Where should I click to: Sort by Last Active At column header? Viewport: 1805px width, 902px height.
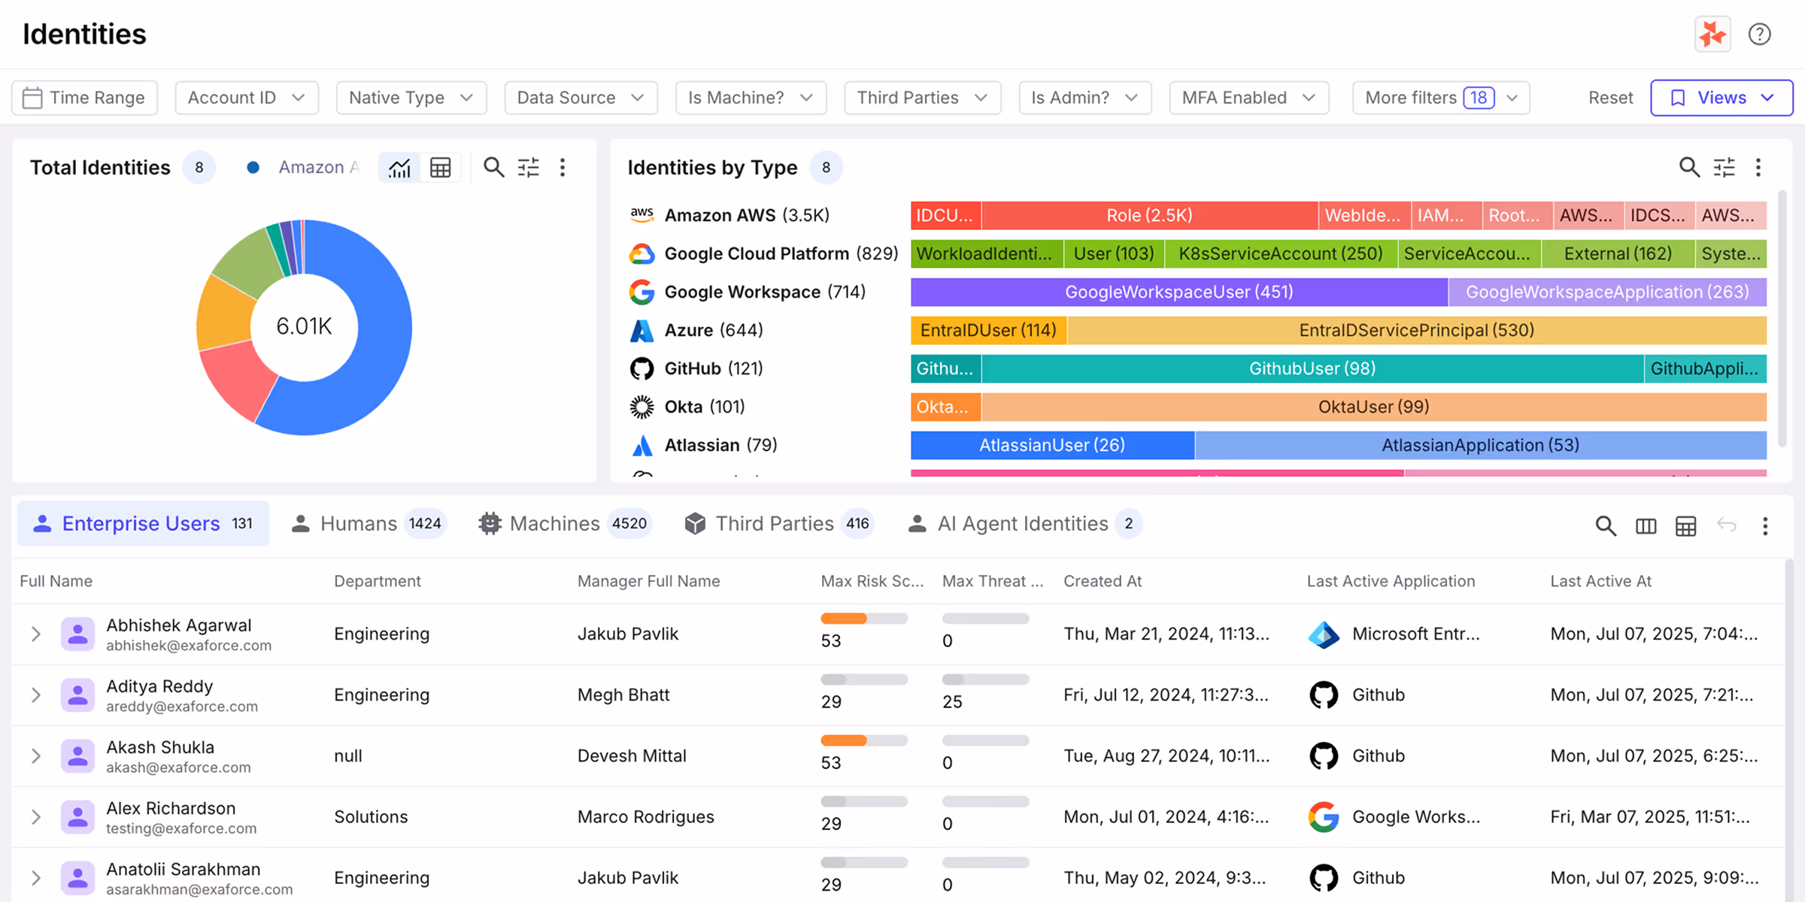coord(1600,581)
